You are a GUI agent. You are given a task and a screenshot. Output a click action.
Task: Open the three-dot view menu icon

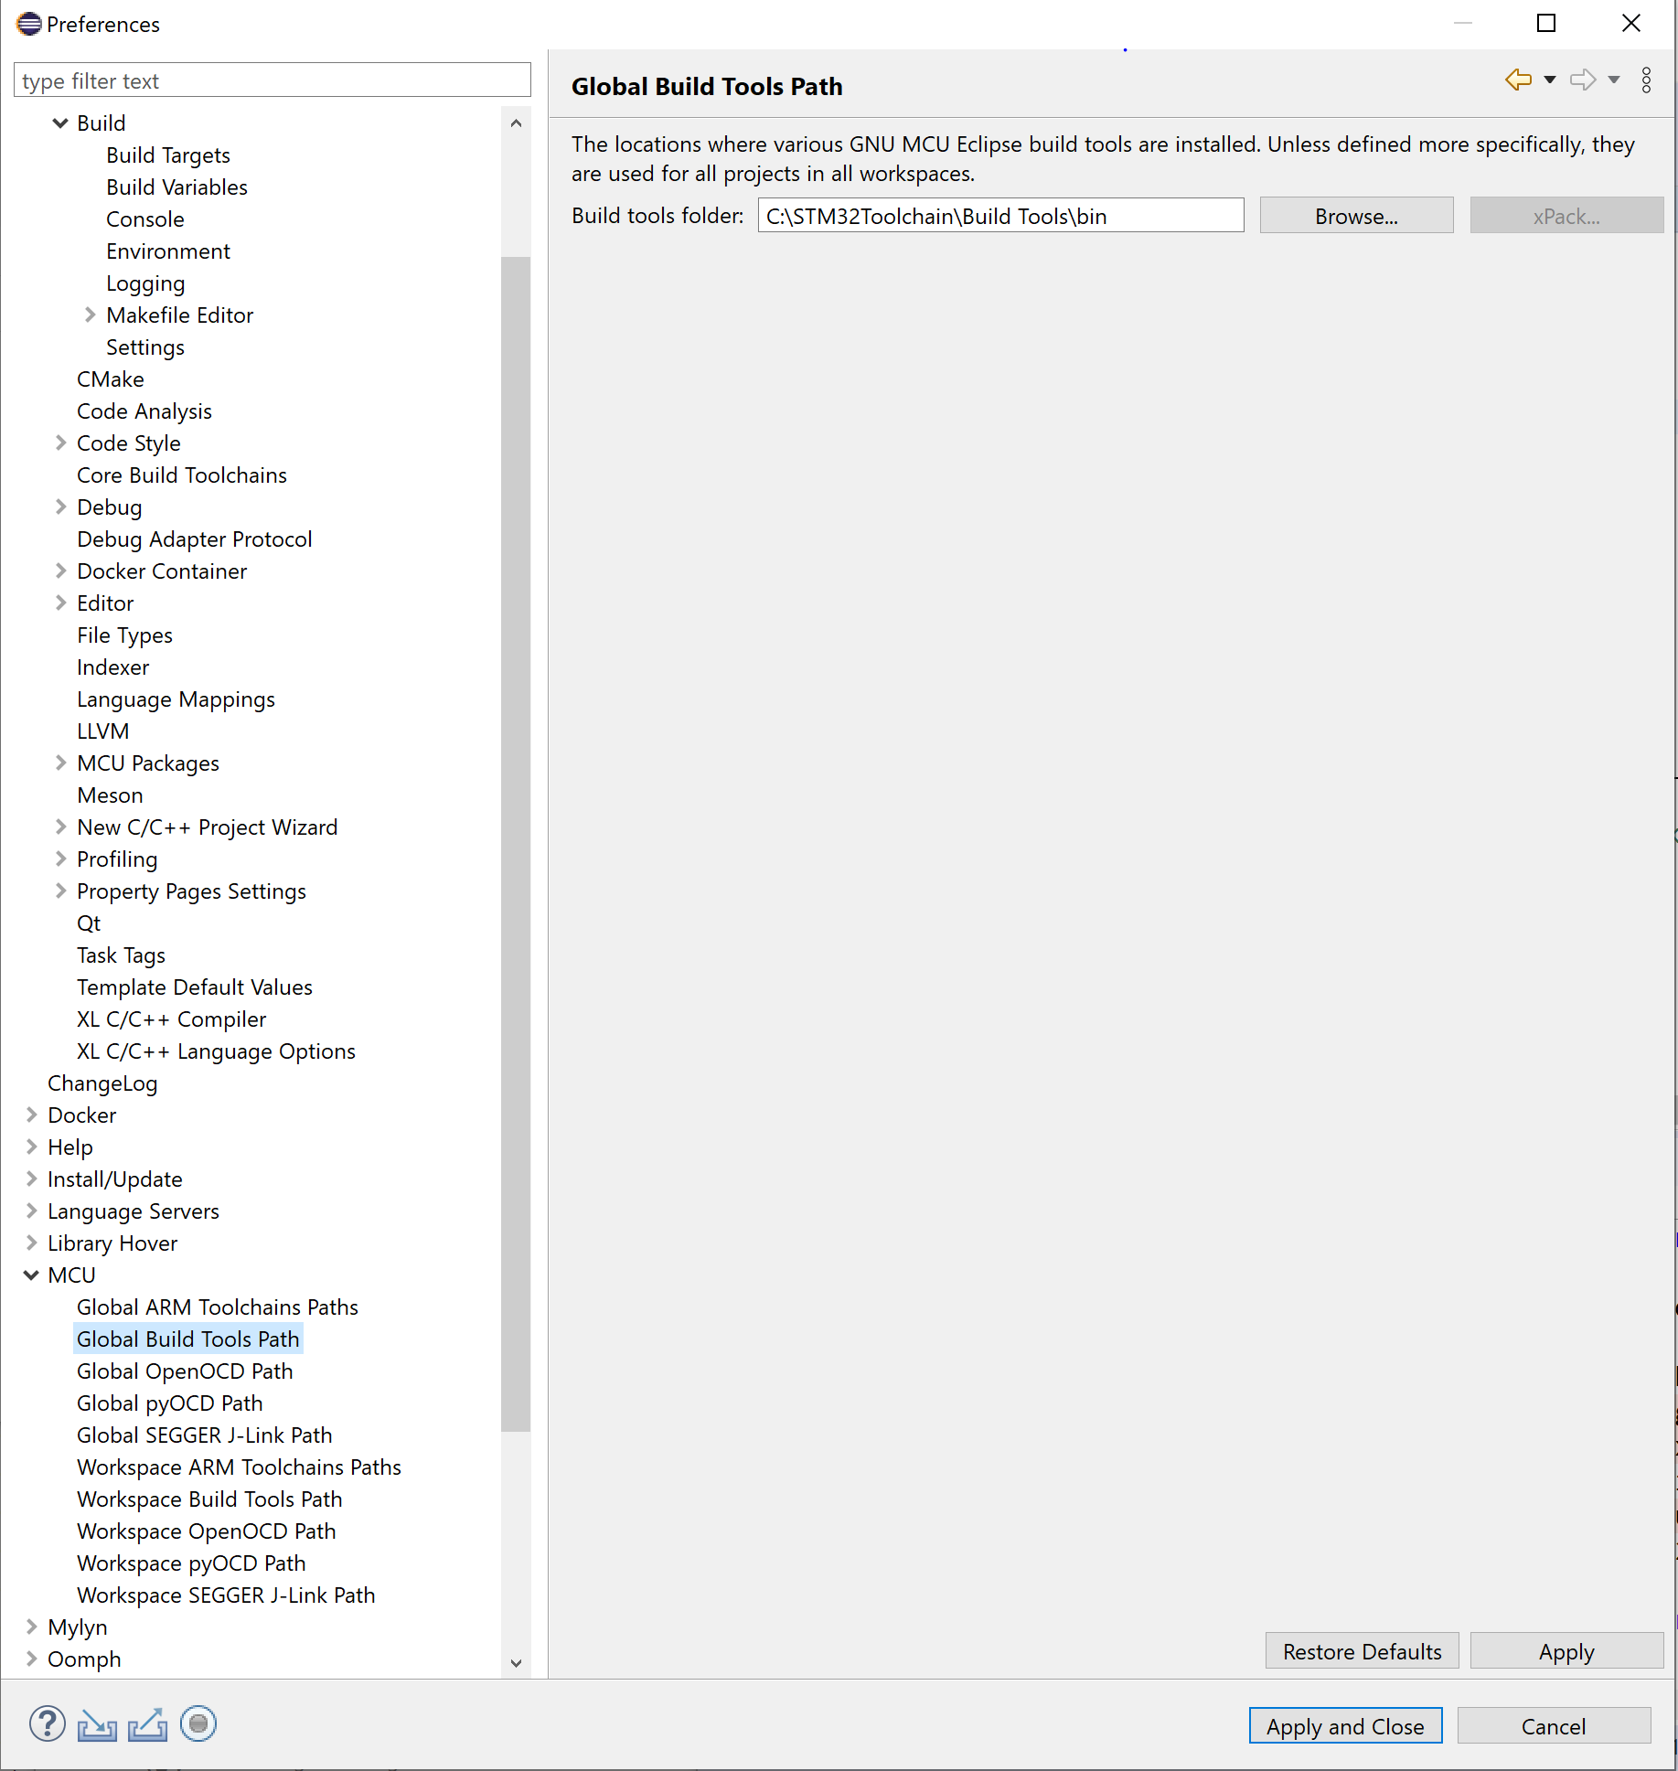click(x=1646, y=80)
